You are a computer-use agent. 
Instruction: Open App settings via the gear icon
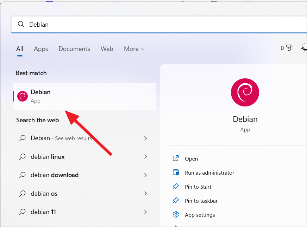click(175, 215)
